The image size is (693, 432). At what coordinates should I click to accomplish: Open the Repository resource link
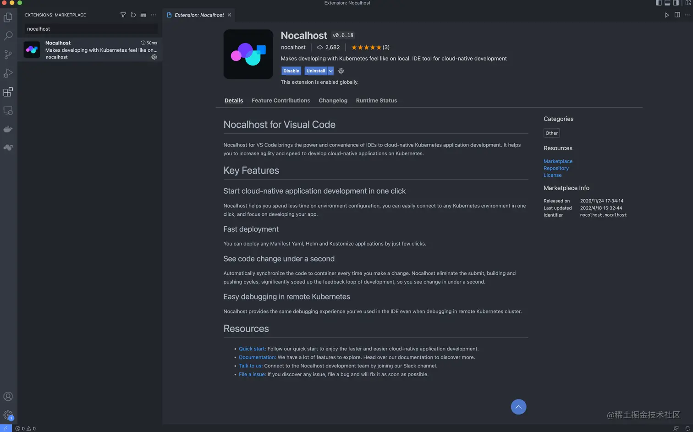click(x=556, y=168)
